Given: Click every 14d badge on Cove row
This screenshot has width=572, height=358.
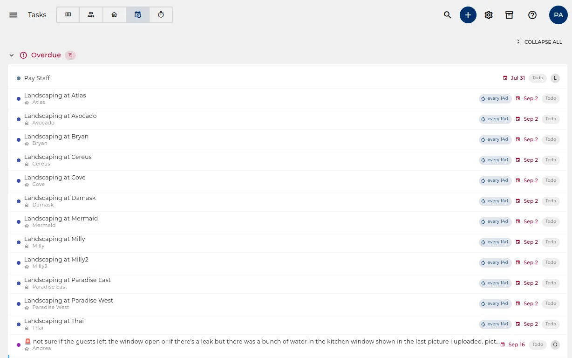Looking at the screenshot, I should click(x=495, y=180).
